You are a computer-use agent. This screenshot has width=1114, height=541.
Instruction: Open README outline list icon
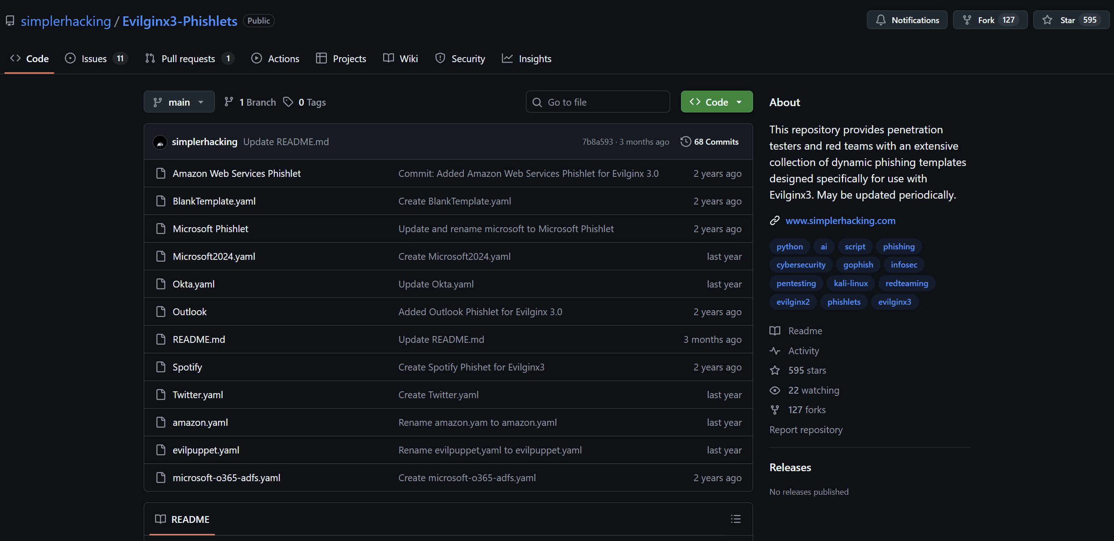[735, 519]
